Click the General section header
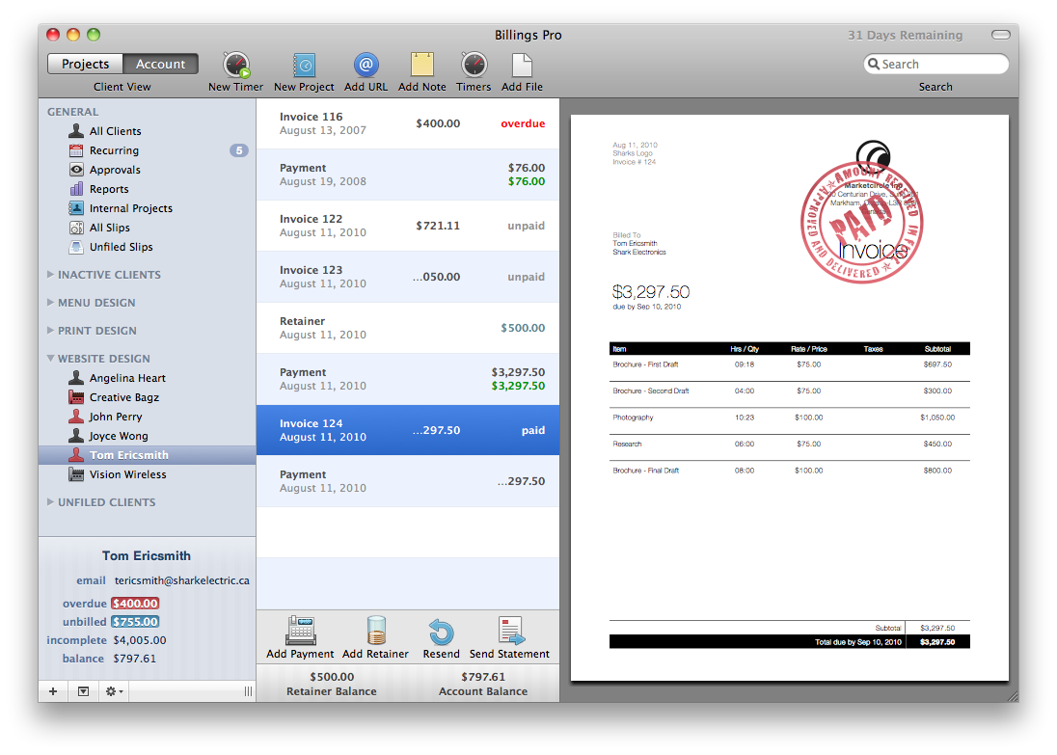The width and height of the screenshot is (1057, 755). [72, 112]
